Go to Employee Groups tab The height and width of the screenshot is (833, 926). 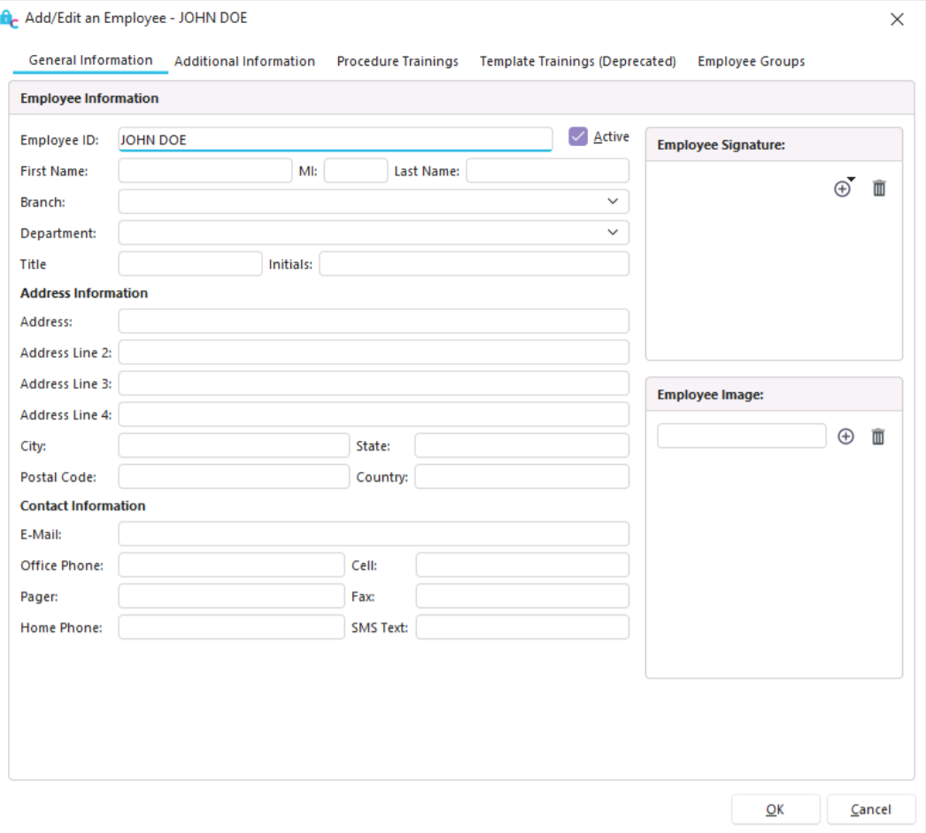point(751,61)
